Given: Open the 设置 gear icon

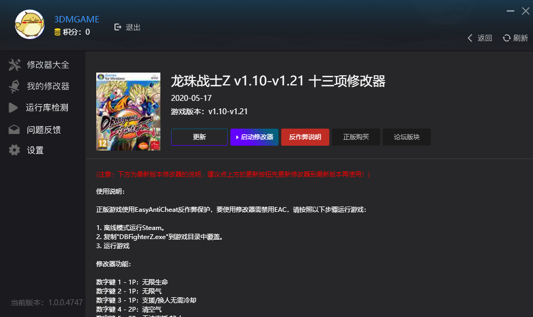Looking at the screenshot, I should pyautogui.click(x=13, y=150).
